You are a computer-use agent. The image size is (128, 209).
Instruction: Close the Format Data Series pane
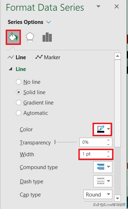(117, 6)
